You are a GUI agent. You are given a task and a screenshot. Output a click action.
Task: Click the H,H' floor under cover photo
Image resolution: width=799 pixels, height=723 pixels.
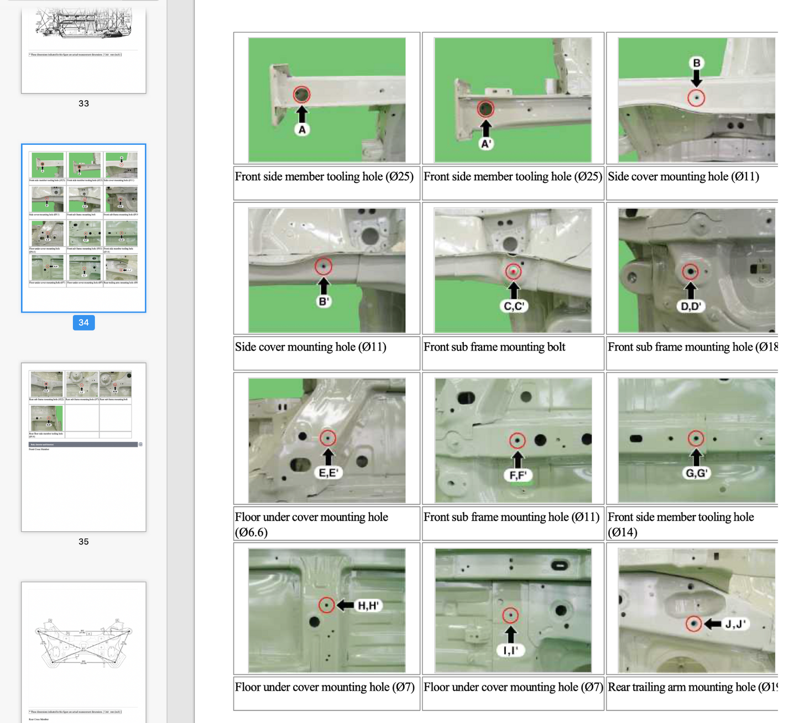327,610
